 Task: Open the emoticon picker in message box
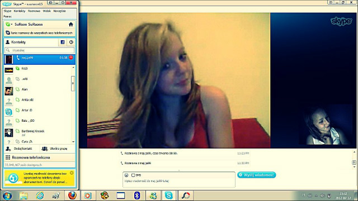[126, 175]
